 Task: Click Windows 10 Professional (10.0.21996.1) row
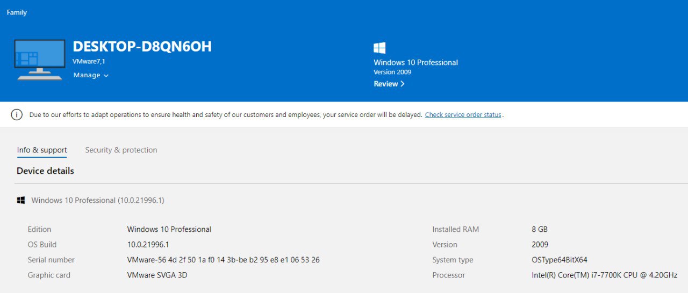click(x=97, y=200)
